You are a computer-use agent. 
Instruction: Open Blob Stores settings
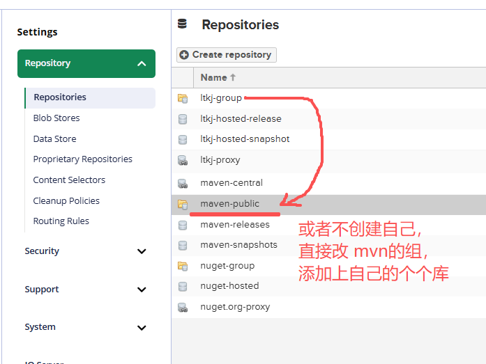pyautogui.click(x=56, y=118)
